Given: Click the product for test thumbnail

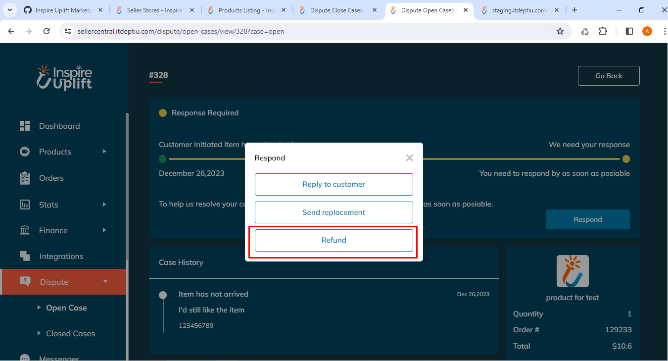Looking at the screenshot, I should click(x=573, y=271).
